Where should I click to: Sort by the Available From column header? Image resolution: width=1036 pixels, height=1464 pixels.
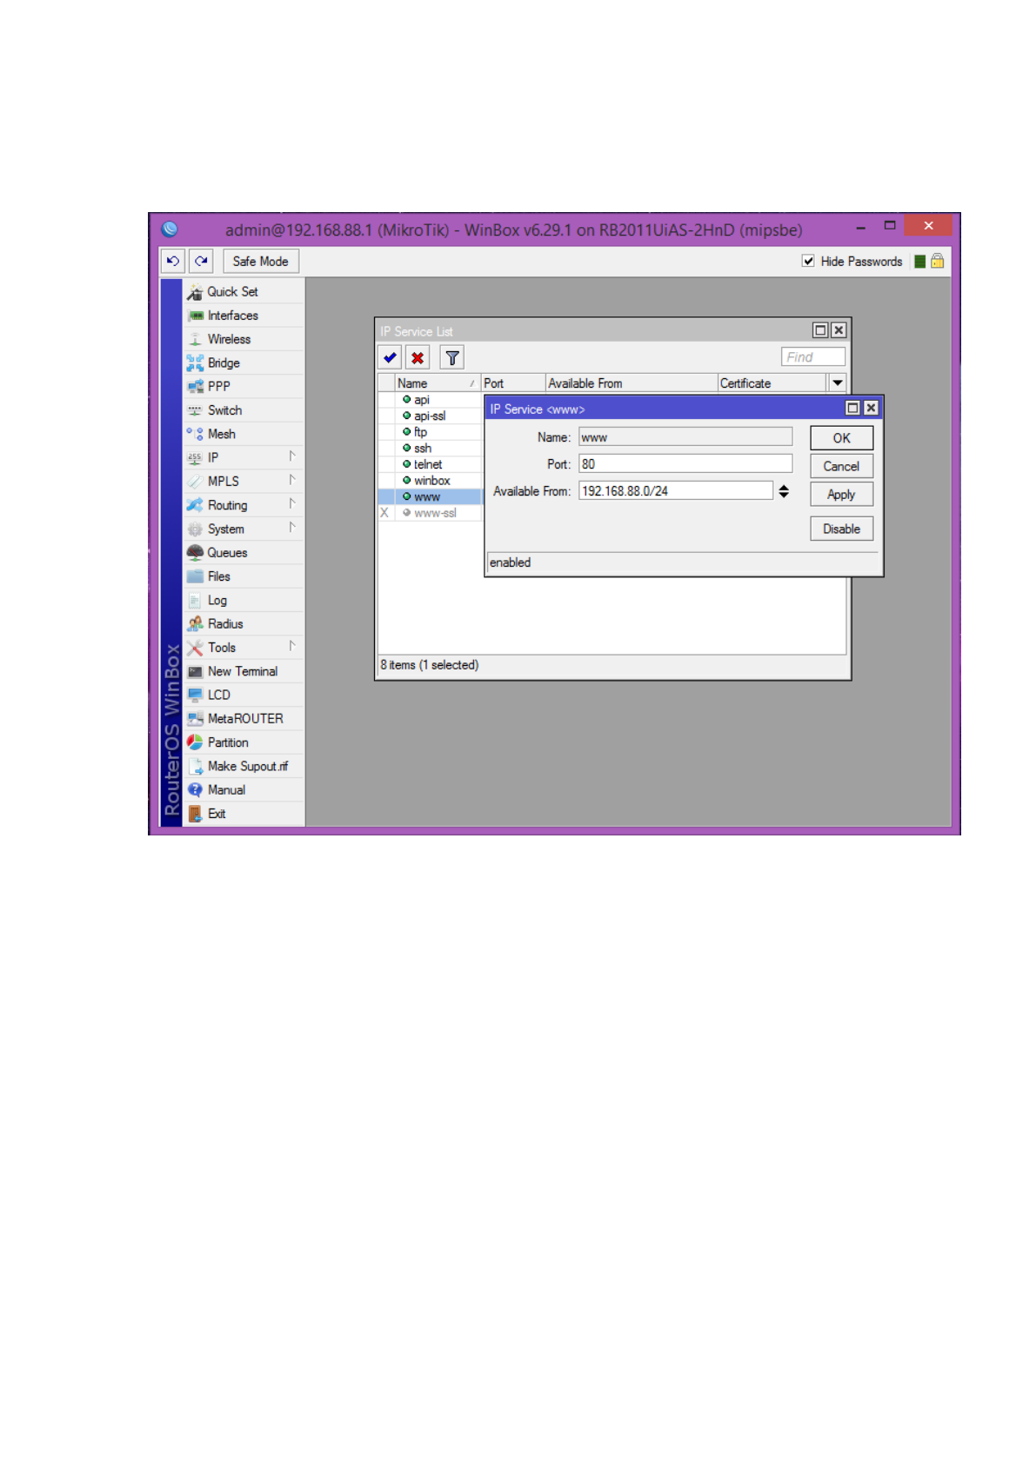pyautogui.click(x=632, y=383)
